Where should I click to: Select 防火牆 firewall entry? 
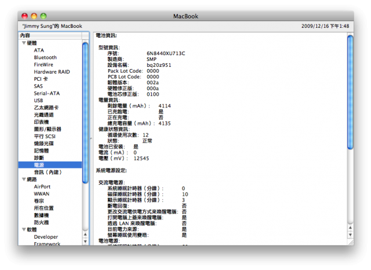[x=41, y=222]
